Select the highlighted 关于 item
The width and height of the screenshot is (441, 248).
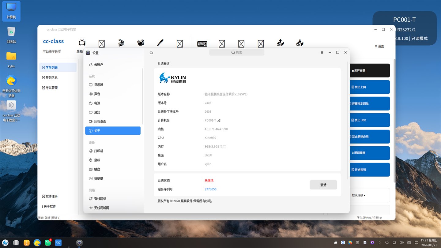coord(113,131)
